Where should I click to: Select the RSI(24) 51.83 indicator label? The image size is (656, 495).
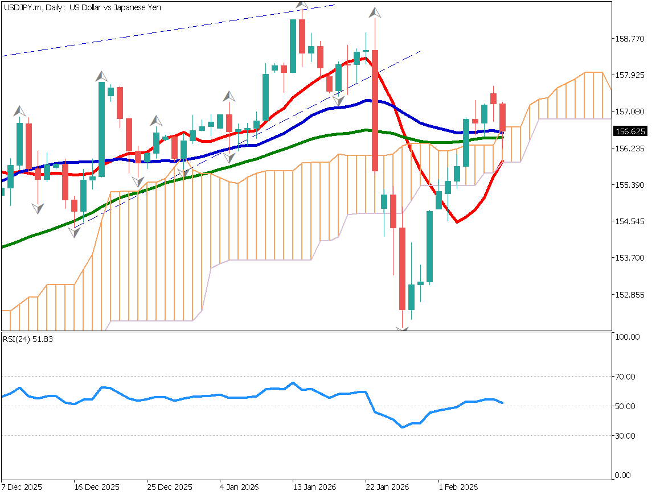27,340
